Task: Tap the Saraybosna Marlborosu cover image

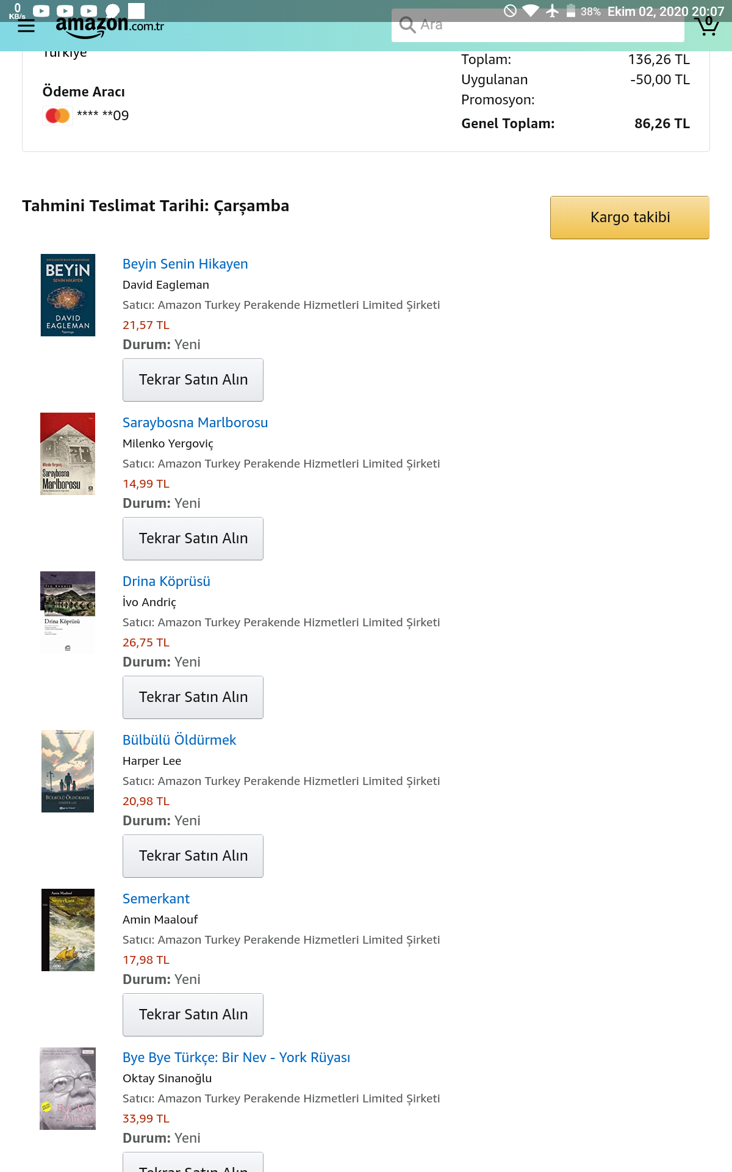Action: click(x=68, y=454)
